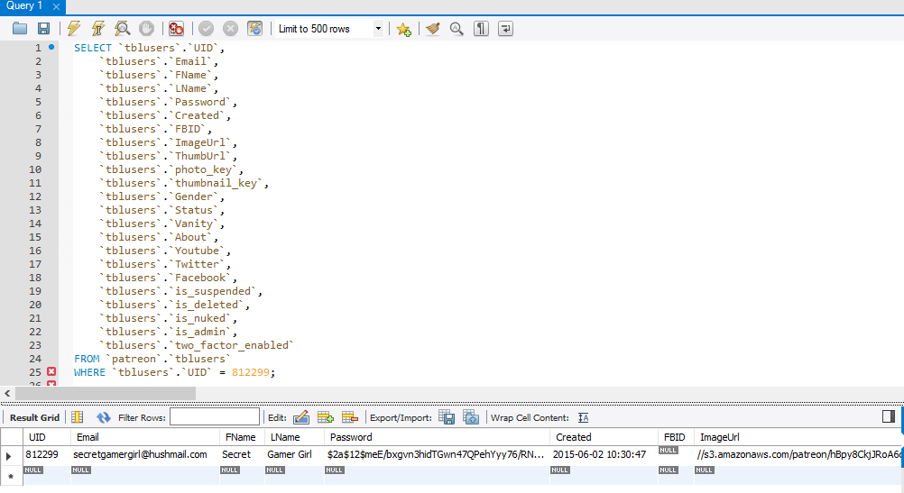904x493 pixels.
Task: Select the LName cell 'Gamer Girl'
Action: coord(294,454)
